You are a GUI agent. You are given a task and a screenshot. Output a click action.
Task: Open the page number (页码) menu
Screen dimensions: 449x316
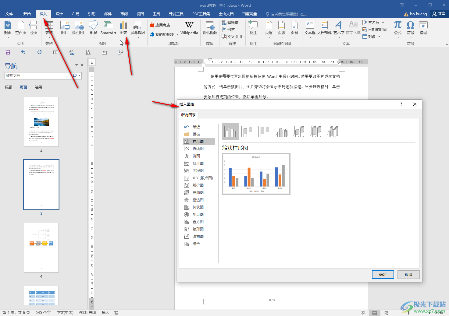pos(294,29)
